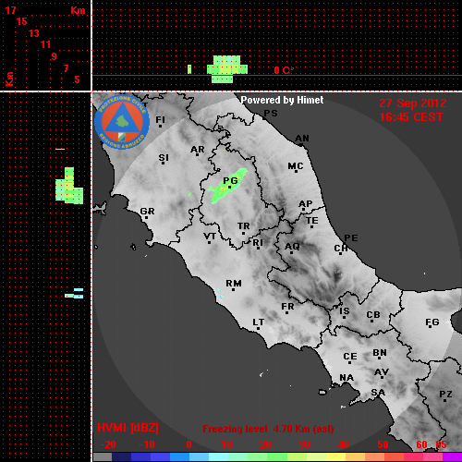
Task: Click the HVMI [dBZ] legend title
Action: coord(128,428)
